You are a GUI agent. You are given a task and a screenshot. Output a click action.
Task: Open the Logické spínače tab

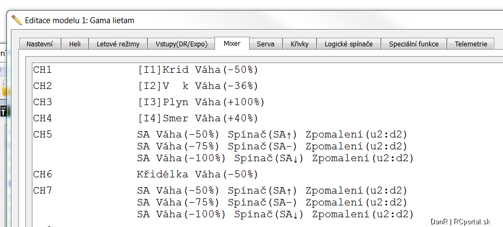coord(348,44)
